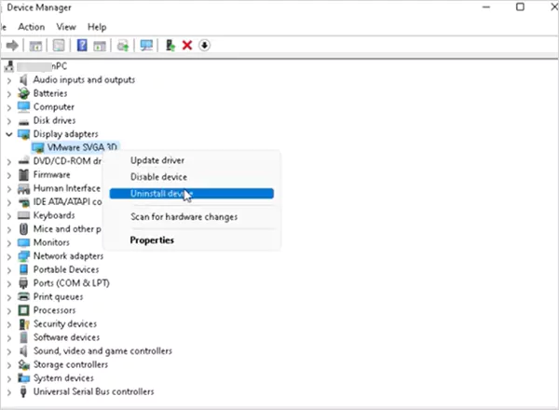Image resolution: width=559 pixels, height=410 pixels.
Task: Click the show/hide console tree toolbar icon
Action: click(35, 46)
